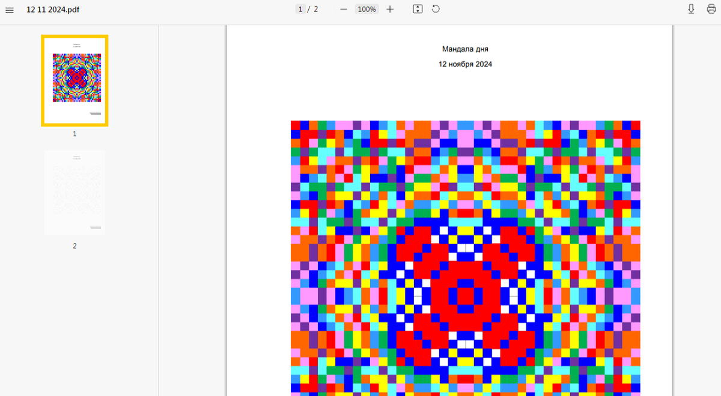Screen dimensions: 721x396
Task: Click the thumbnail label 1
Action: [75, 134]
